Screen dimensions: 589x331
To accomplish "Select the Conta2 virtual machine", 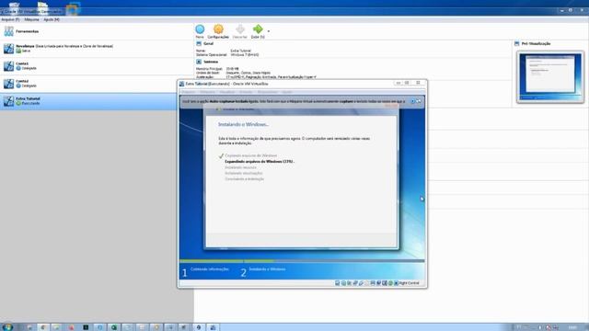I will 97,84.
